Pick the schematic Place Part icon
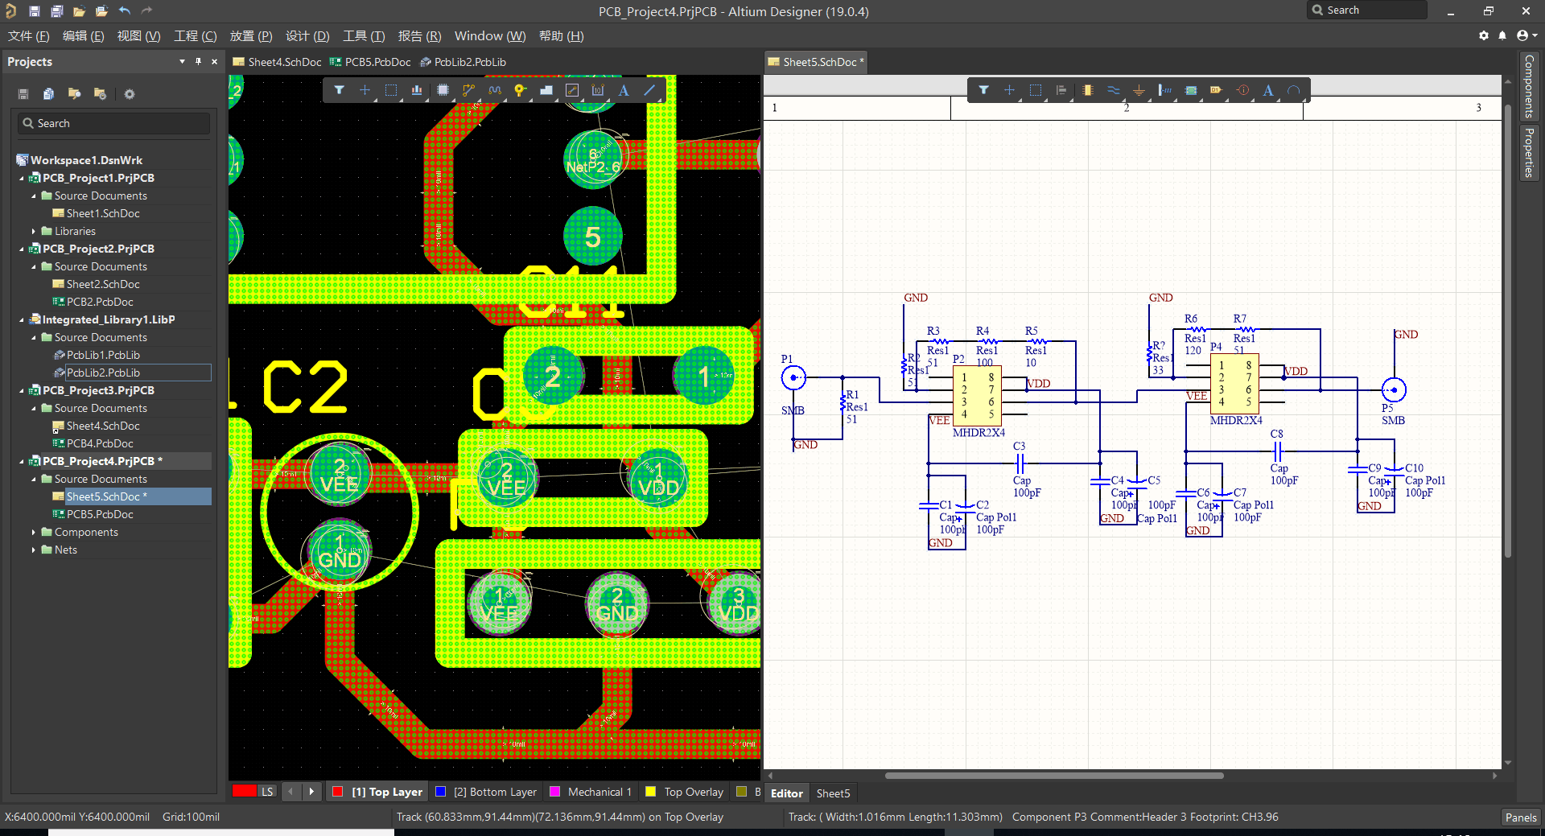Viewport: 1545px width, 836px height. [1087, 90]
